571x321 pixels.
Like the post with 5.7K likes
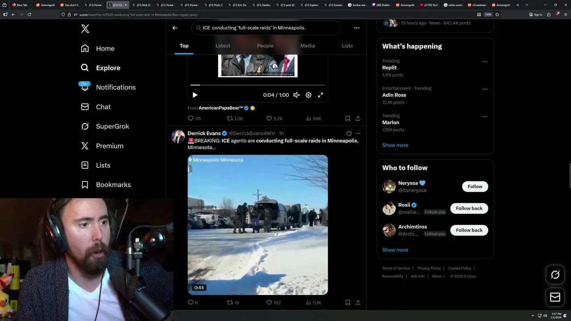[274, 119]
